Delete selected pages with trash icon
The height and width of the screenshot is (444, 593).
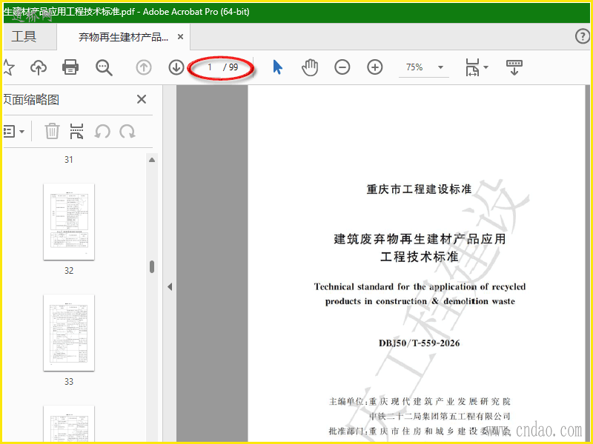[x=52, y=132]
